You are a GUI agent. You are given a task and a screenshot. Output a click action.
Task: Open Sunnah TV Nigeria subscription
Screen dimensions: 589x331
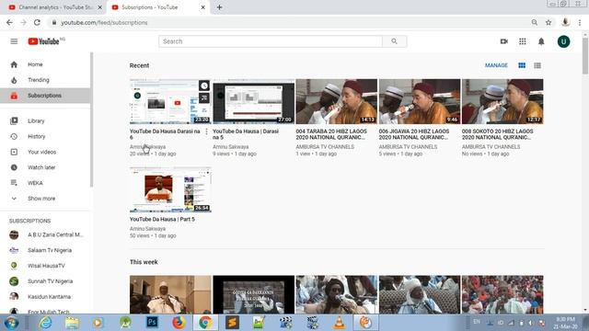(45, 281)
